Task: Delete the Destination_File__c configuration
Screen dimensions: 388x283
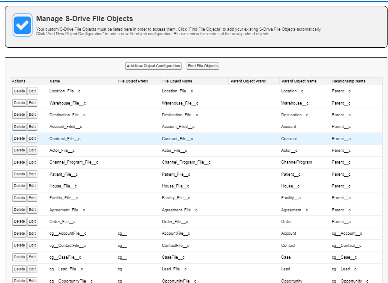Action: tap(19, 115)
